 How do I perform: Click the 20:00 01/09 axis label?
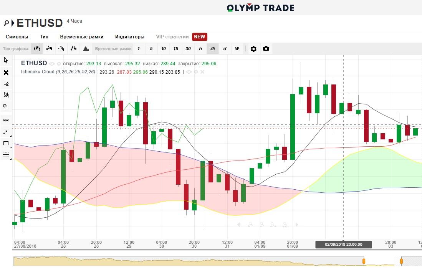click(x=292, y=244)
